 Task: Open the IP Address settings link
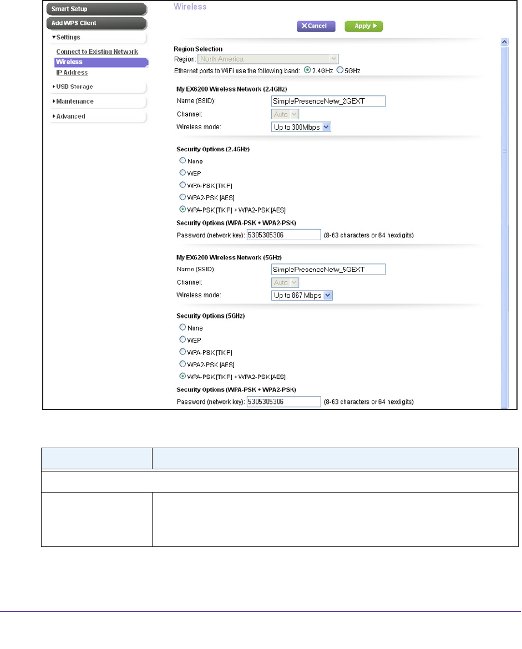point(72,73)
